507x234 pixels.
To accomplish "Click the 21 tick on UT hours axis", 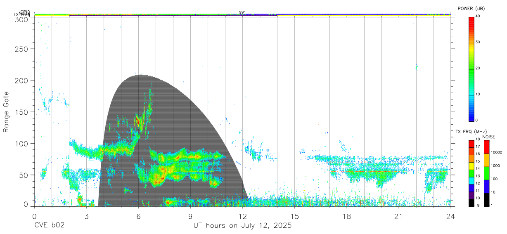I will click(398, 216).
